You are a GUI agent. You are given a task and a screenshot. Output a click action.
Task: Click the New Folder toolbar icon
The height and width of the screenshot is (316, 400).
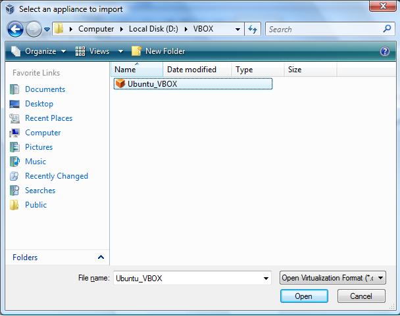click(x=136, y=51)
